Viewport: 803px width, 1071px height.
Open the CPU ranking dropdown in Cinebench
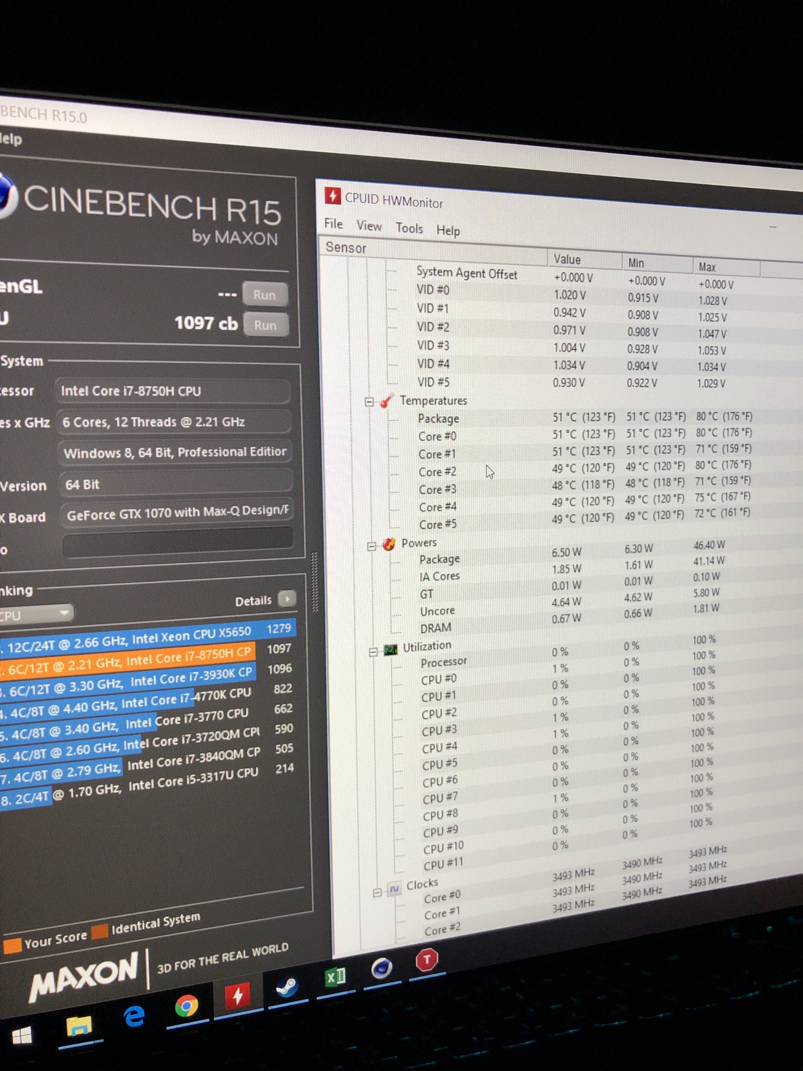[36, 614]
